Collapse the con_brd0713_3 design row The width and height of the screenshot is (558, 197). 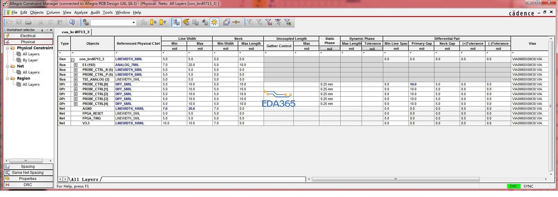73,60
